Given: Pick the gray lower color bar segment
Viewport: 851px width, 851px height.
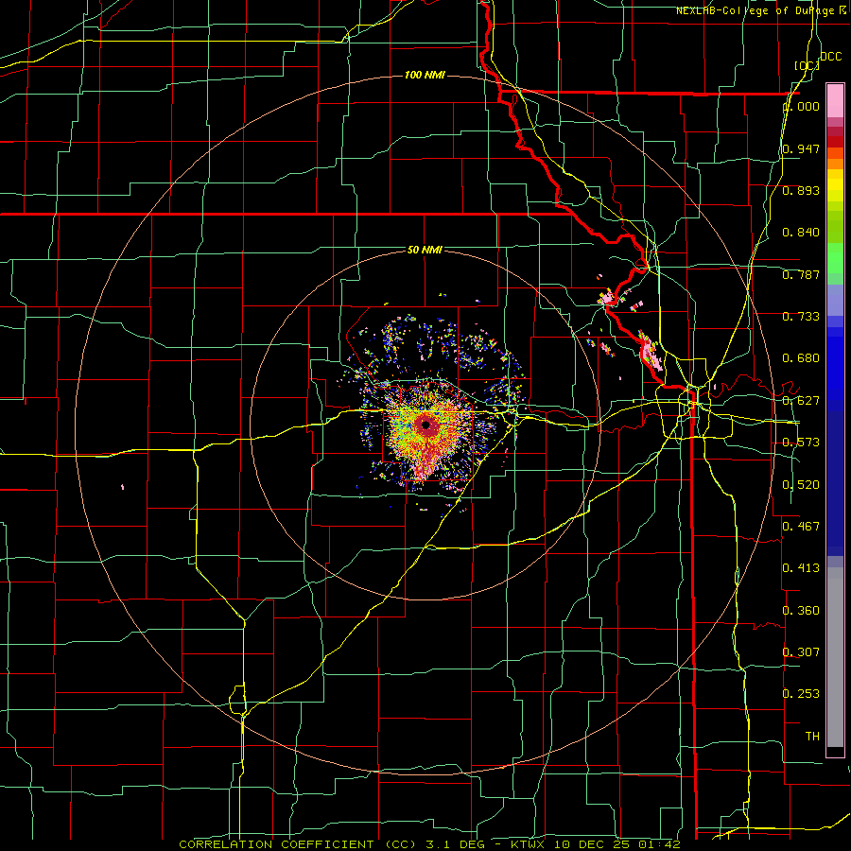Looking at the screenshot, I should 835,657.
